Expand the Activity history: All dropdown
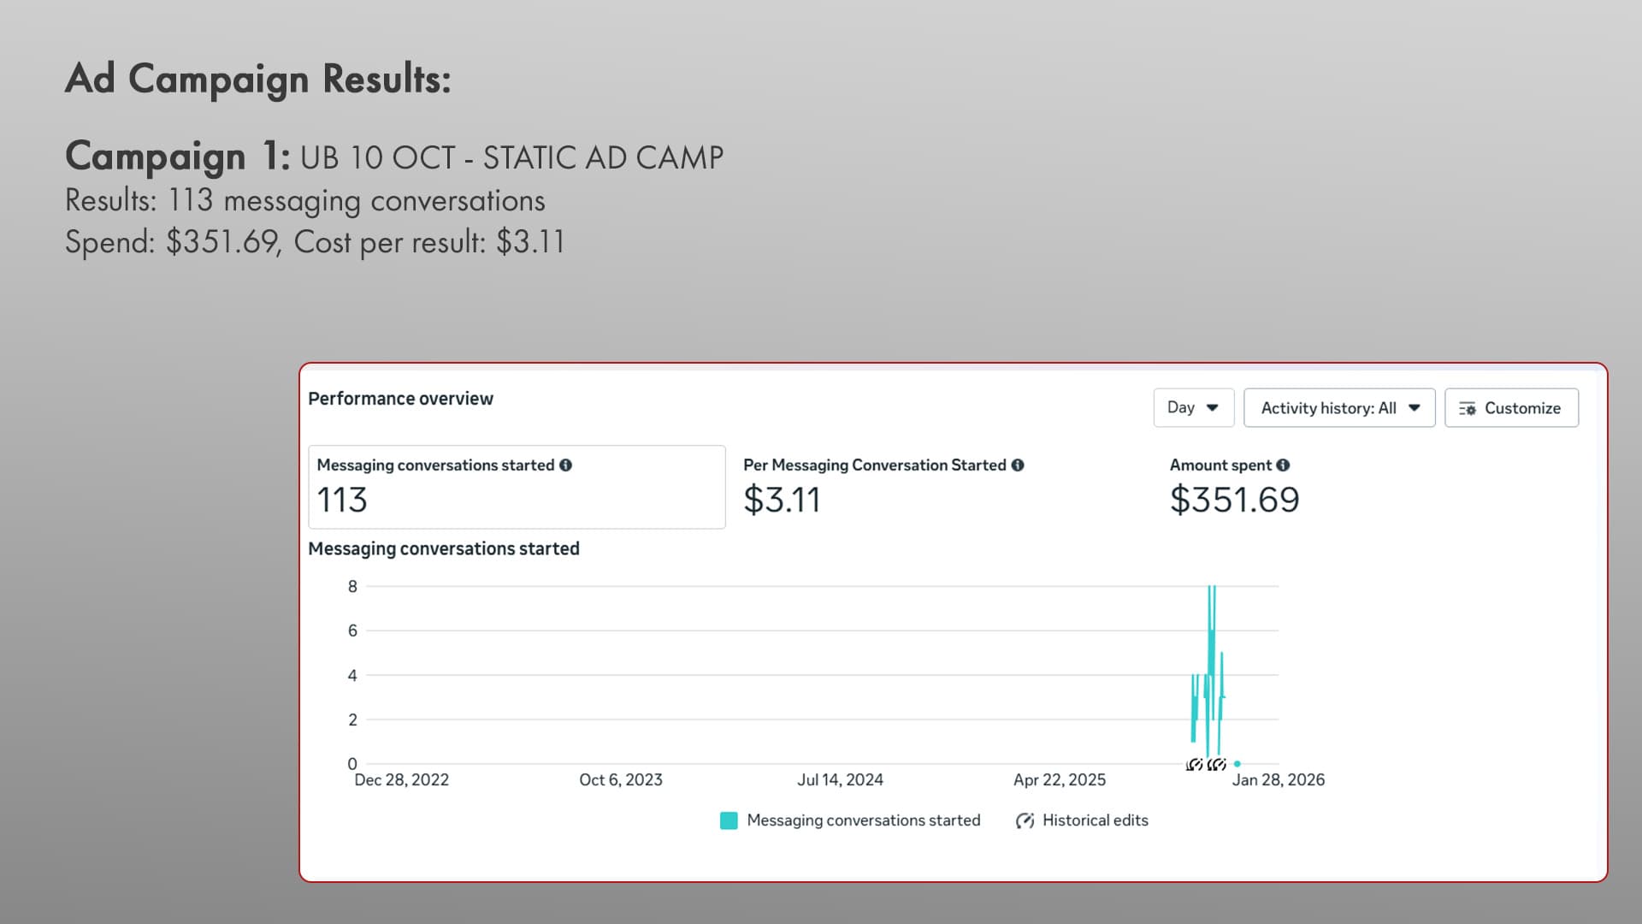 tap(1338, 408)
